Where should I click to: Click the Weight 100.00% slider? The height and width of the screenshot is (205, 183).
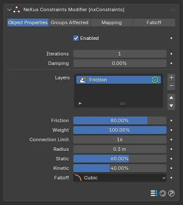[120, 130]
